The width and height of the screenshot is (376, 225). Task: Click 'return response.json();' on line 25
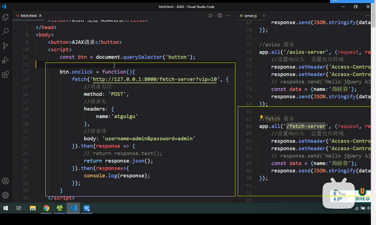tap(118, 161)
